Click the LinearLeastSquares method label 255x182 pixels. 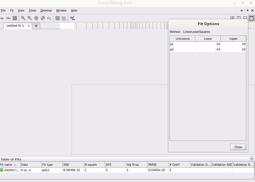click(x=196, y=32)
